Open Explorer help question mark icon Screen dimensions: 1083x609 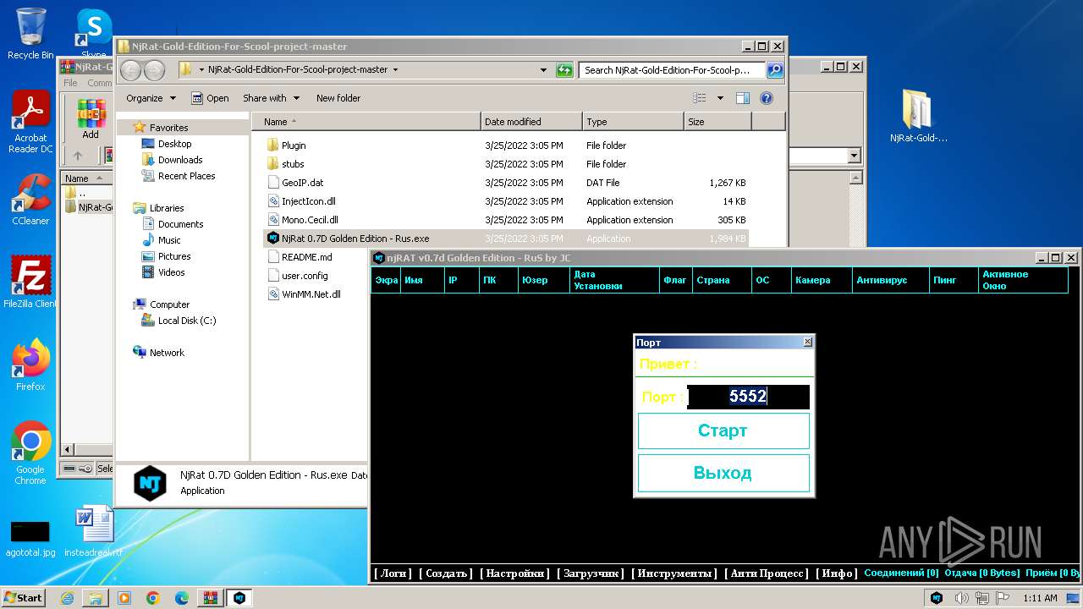pos(767,98)
